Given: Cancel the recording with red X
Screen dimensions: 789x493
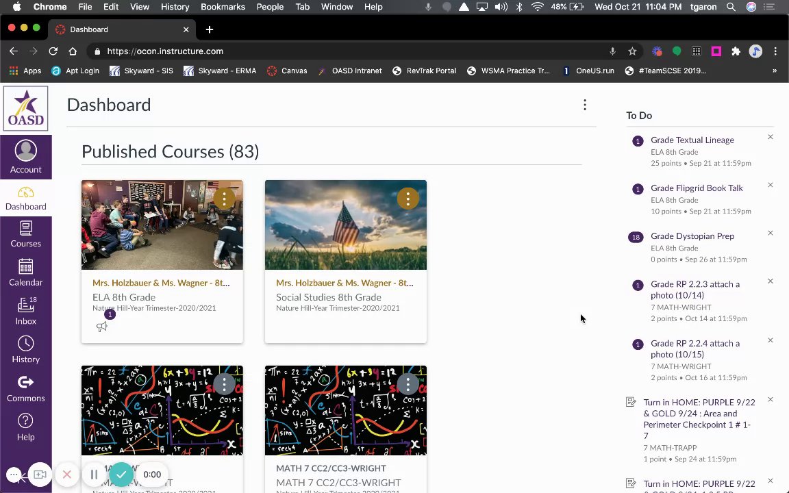Looking at the screenshot, I should [67, 475].
